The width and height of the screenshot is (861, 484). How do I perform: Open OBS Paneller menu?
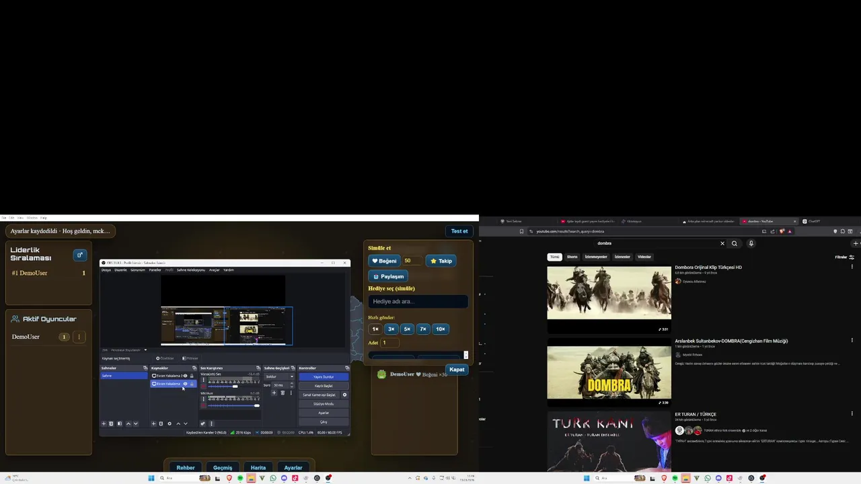pyautogui.click(x=155, y=270)
